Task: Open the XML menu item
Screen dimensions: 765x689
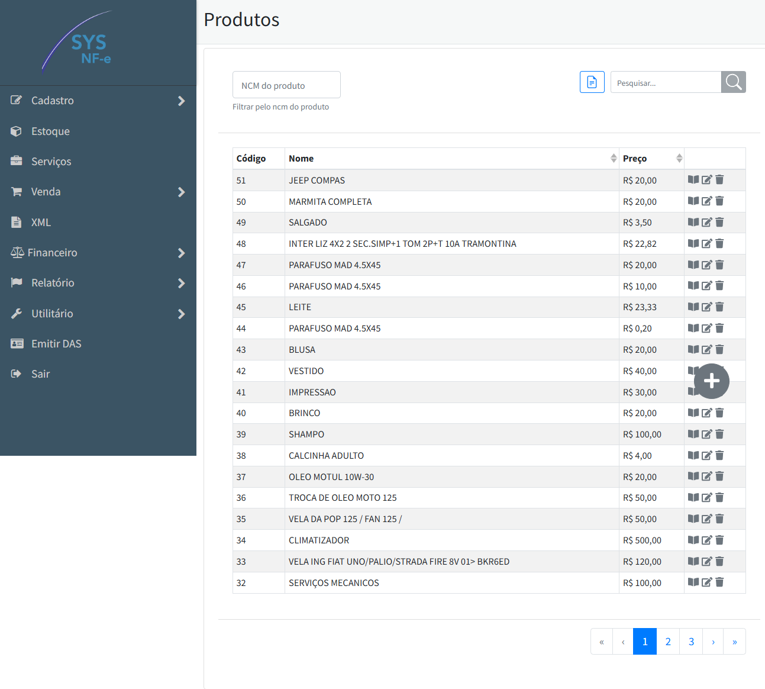Action: [98, 223]
